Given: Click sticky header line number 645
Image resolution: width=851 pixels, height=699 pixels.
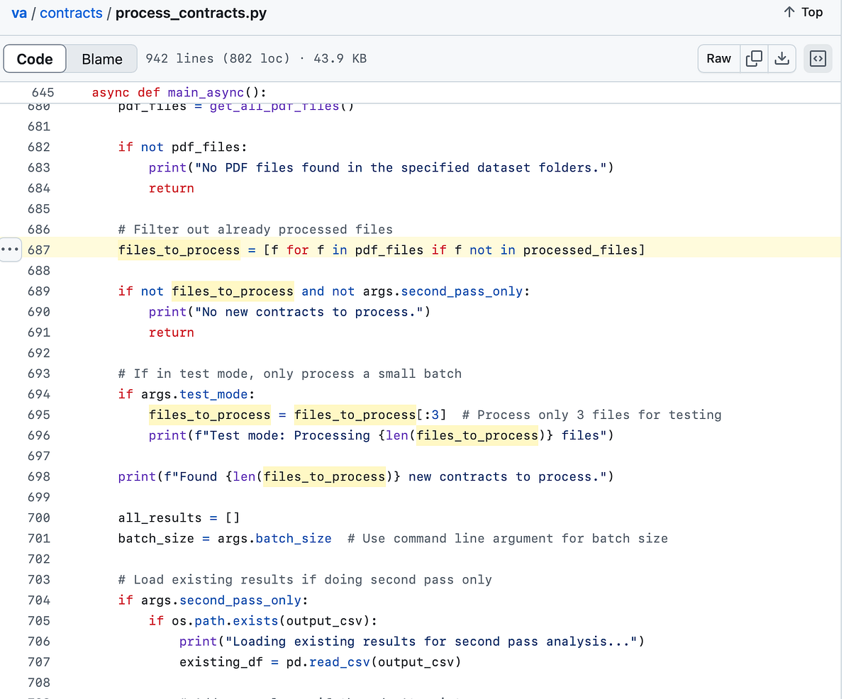Looking at the screenshot, I should (43, 92).
